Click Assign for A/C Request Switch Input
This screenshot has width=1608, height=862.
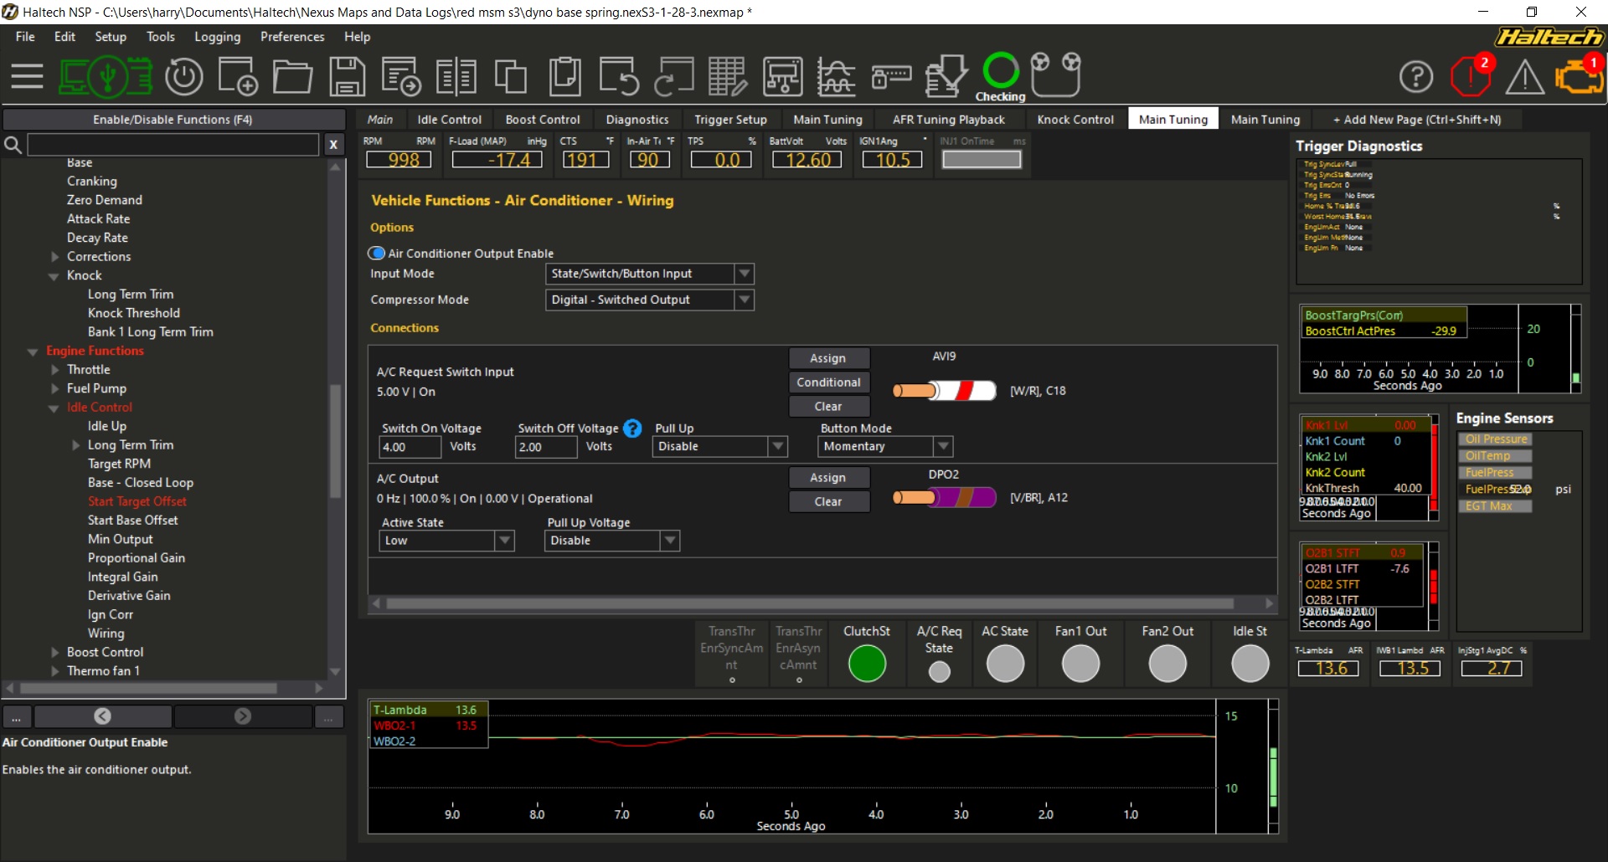tap(829, 358)
